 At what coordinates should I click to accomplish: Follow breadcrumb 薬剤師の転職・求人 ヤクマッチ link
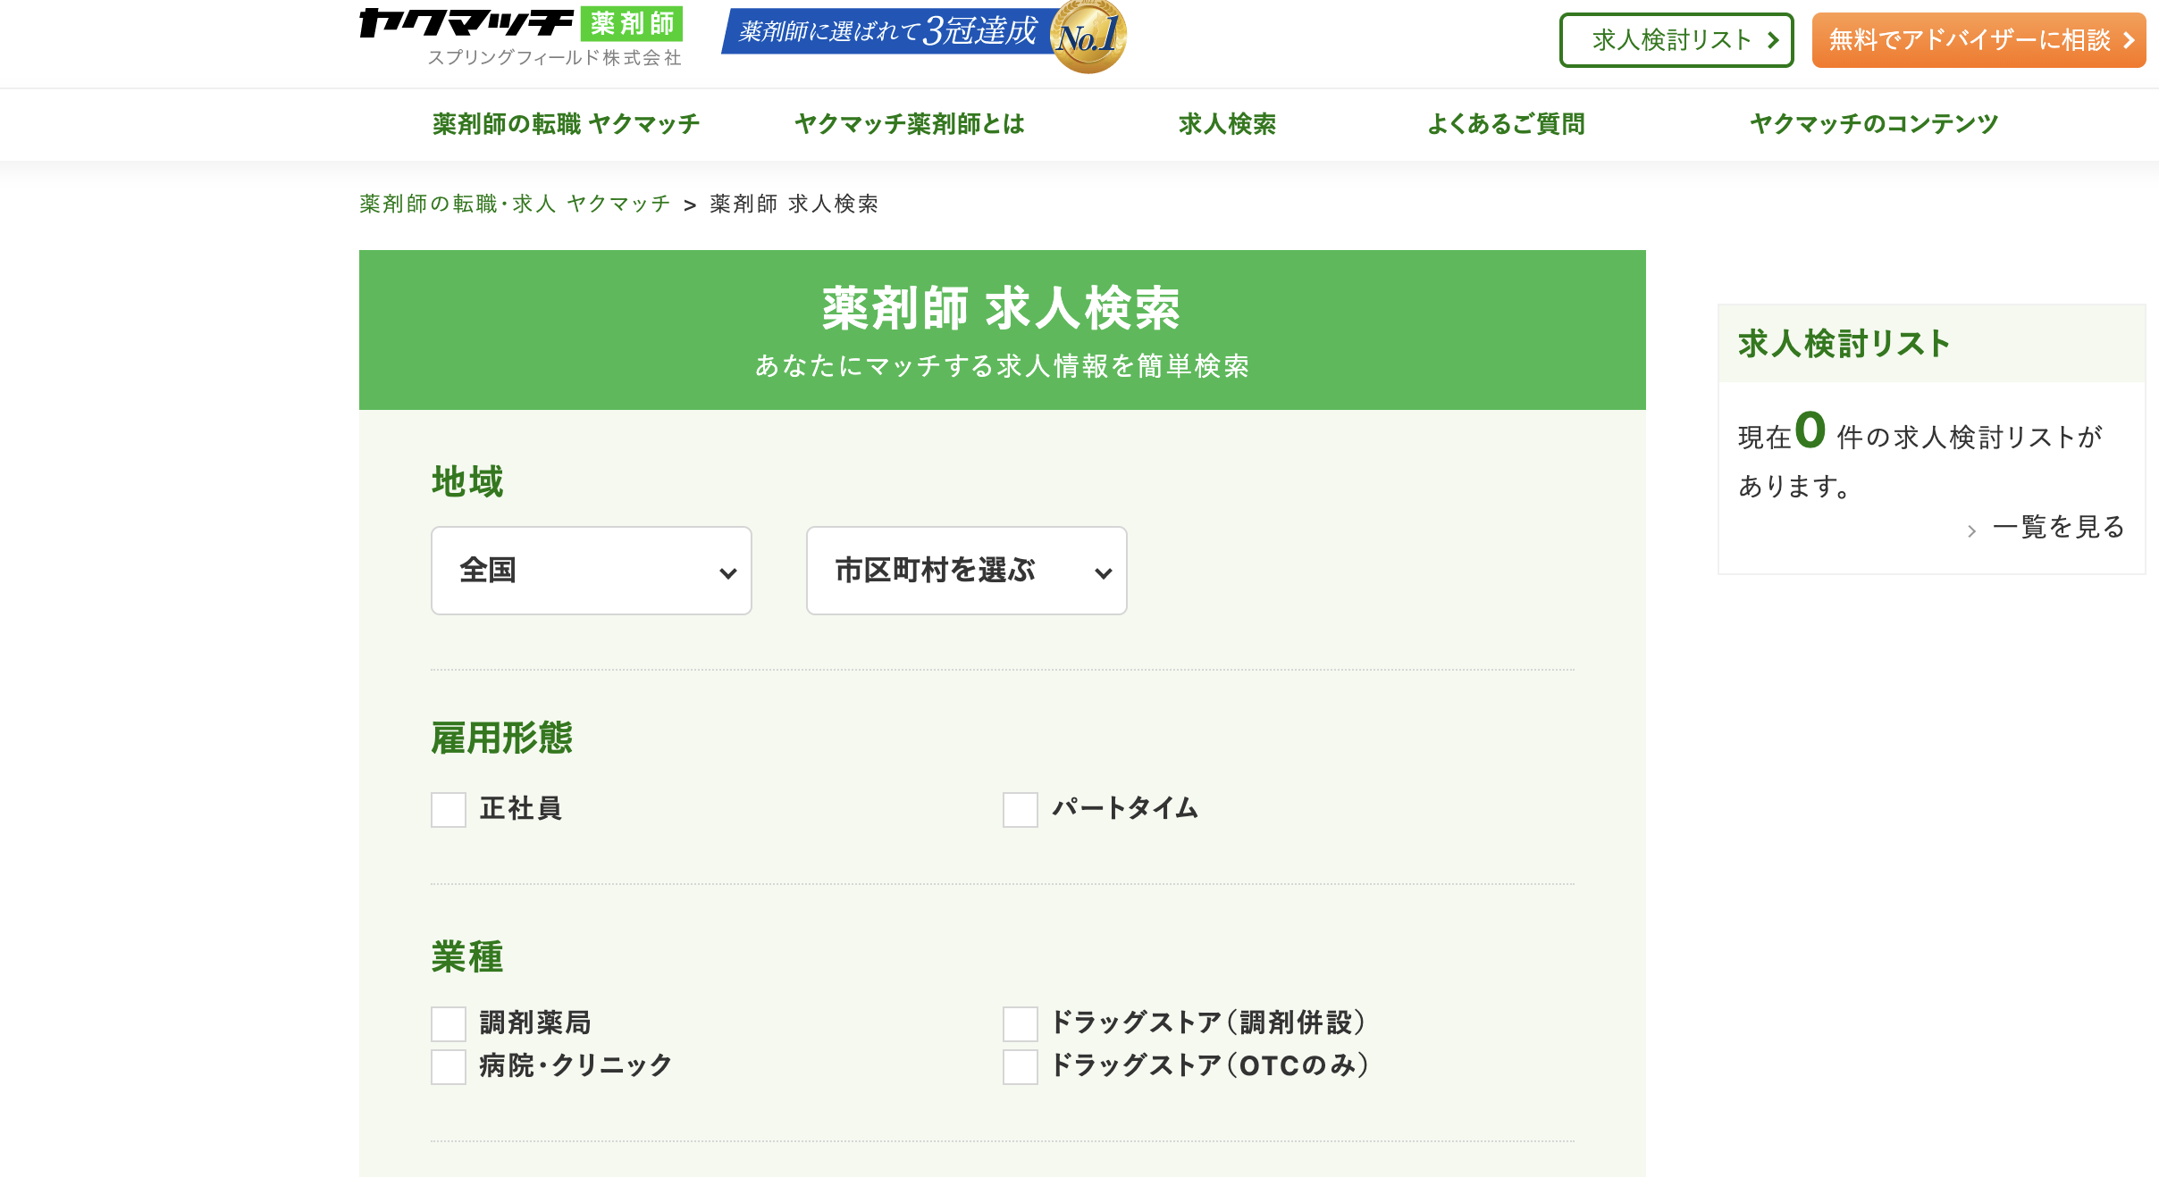pyautogui.click(x=515, y=204)
